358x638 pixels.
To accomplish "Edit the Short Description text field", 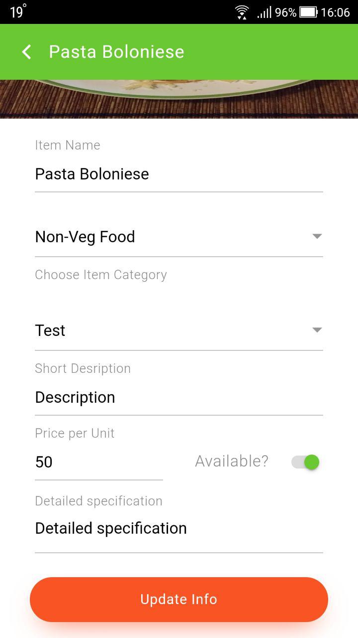I will [x=179, y=397].
